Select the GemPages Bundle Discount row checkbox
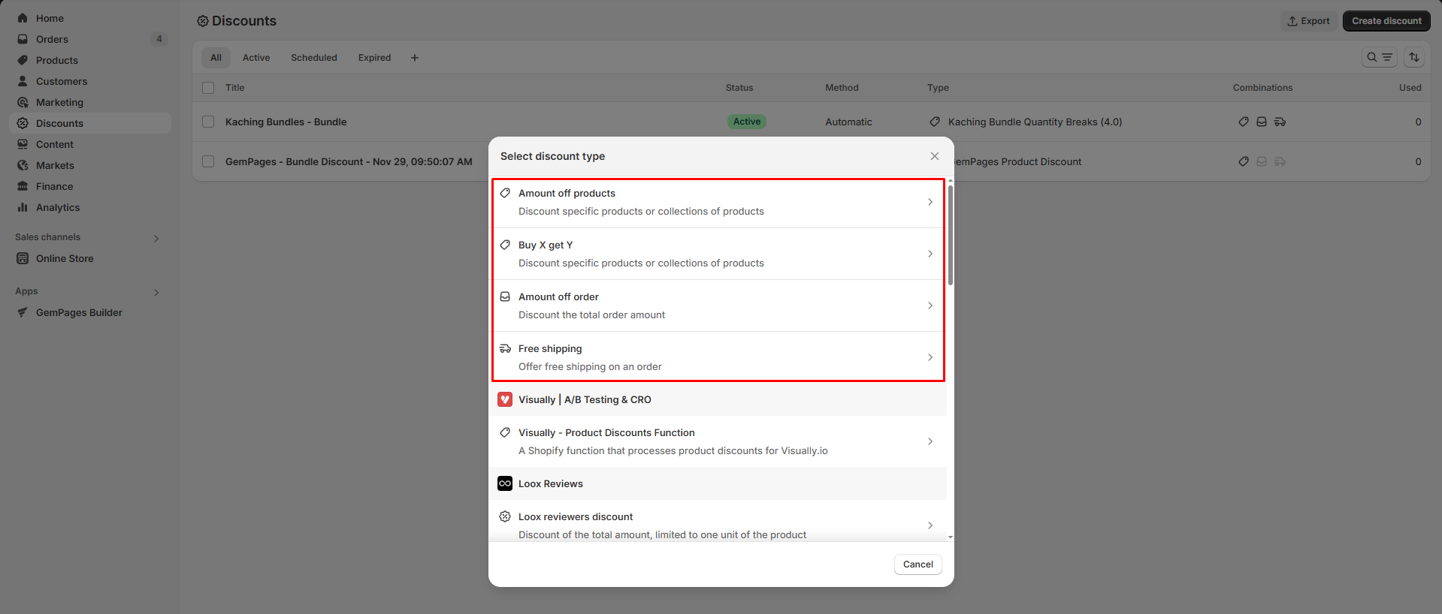Screen dimensions: 1442x614 [208, 161]
